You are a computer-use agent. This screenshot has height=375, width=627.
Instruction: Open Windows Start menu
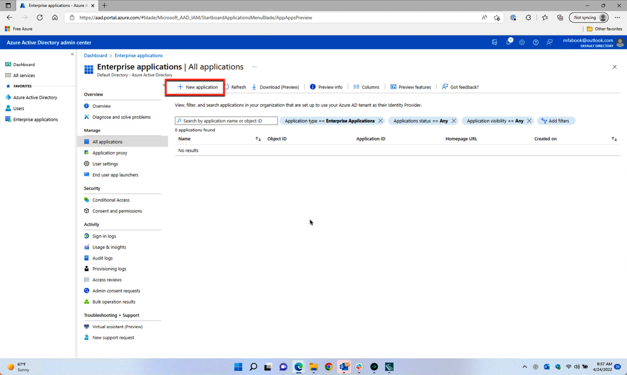(x=238, y=367)
